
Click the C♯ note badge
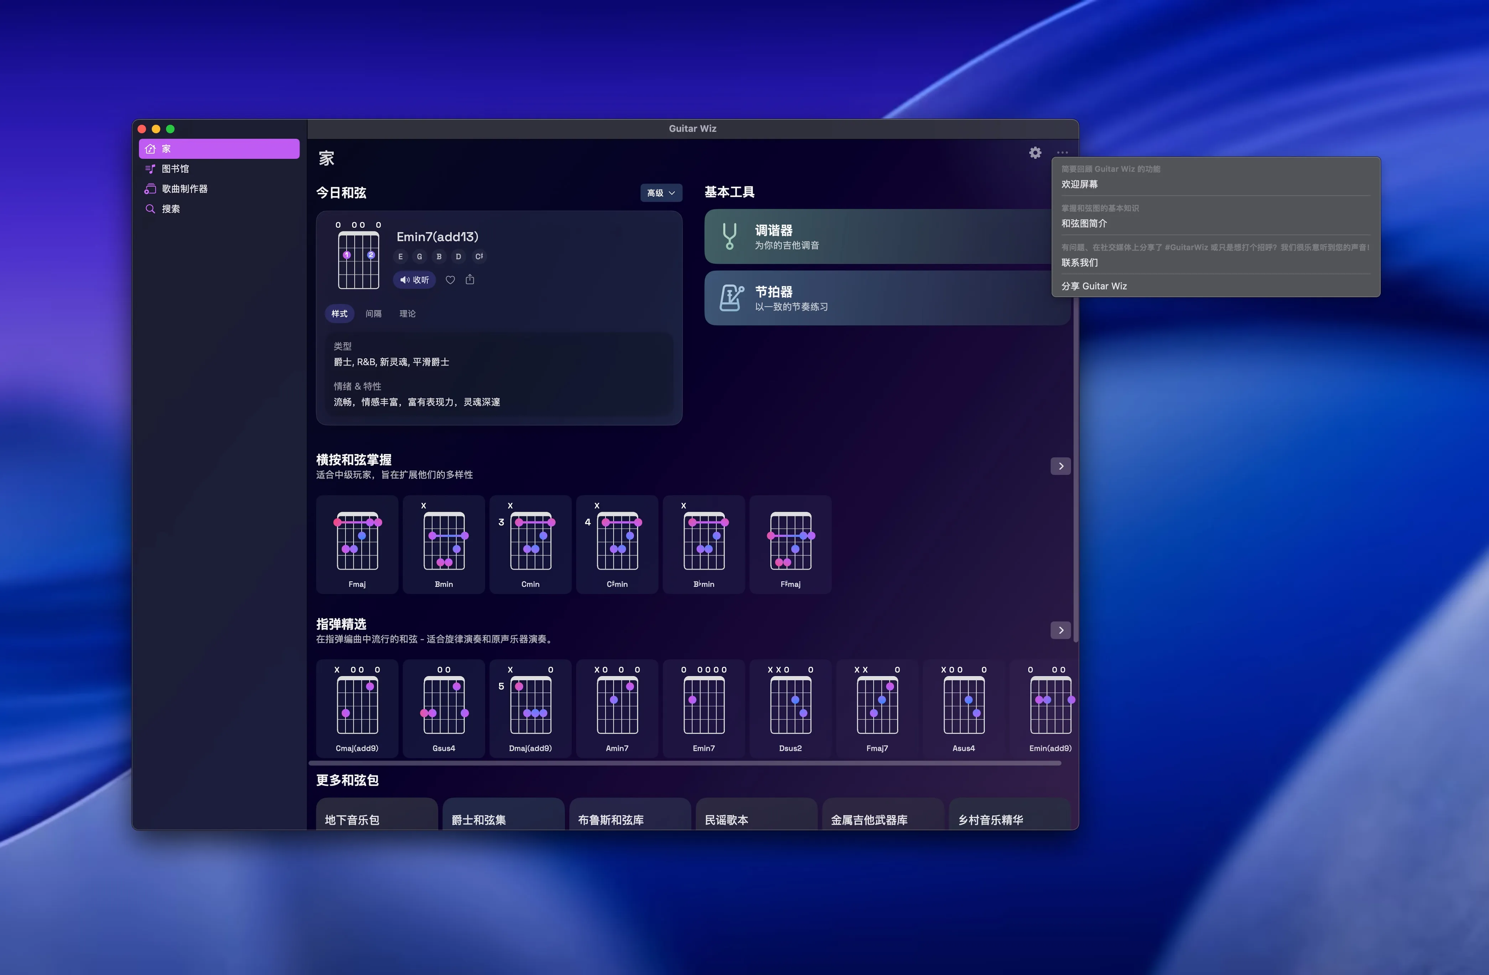point(479,257)
